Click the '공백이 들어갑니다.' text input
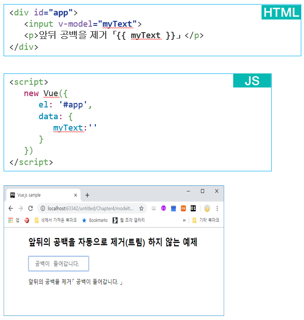This screenshot has height=320, width=304. pos(59,264)
